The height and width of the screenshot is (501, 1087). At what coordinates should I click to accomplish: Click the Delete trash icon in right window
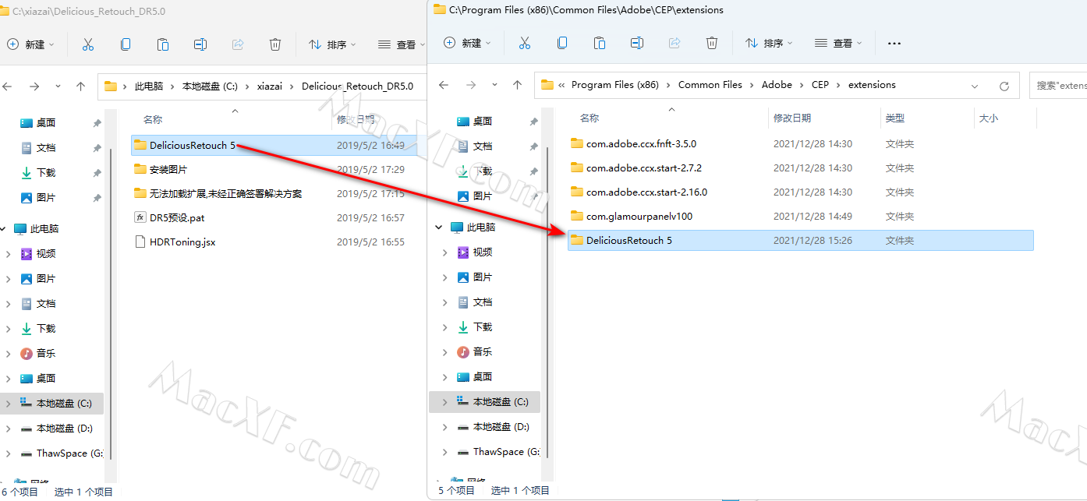(x=712, y=43)
